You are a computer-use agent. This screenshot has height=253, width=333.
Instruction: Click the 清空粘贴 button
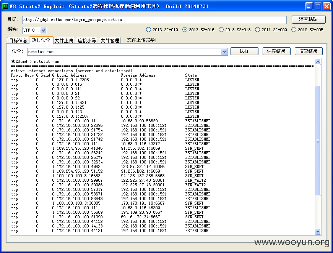309,19
